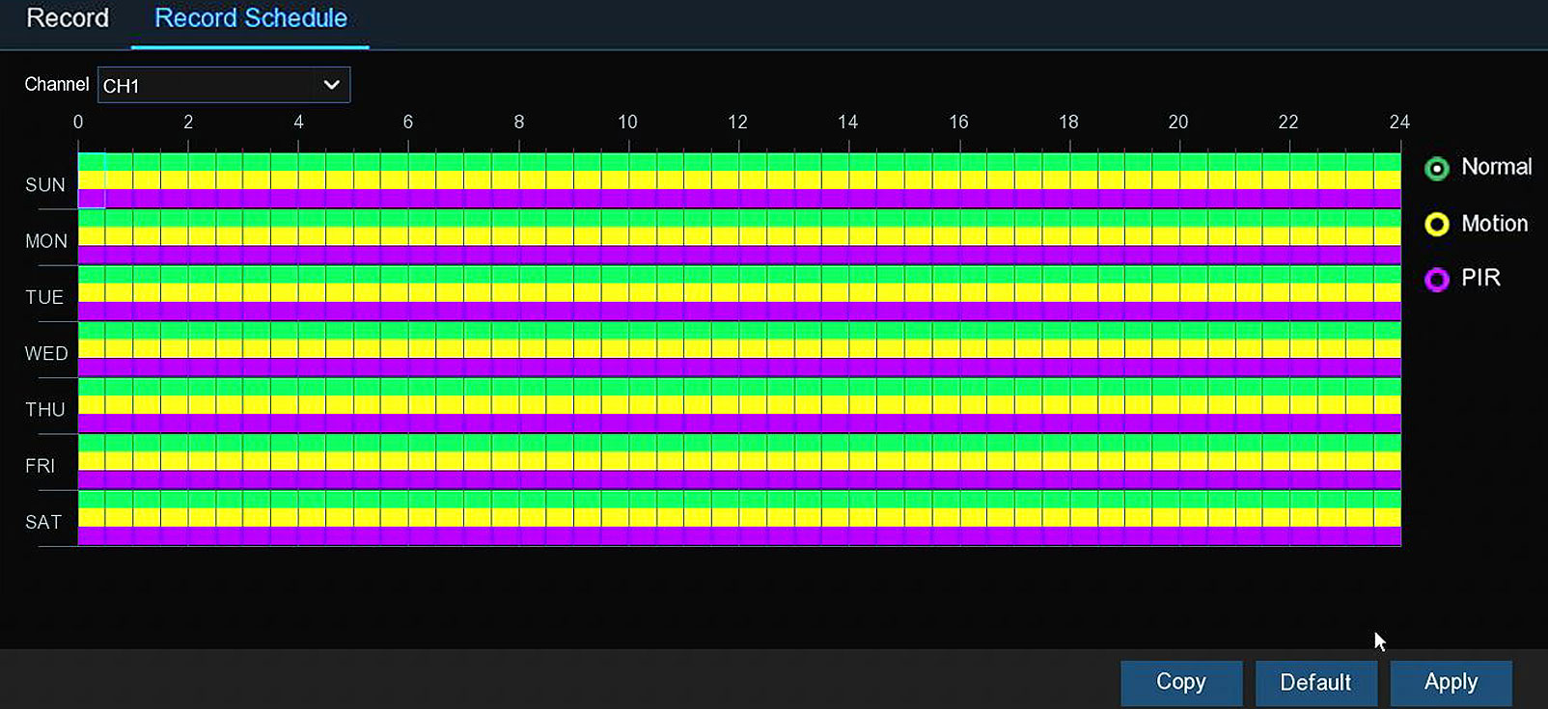The width and height of the screenshot is (1548, 709).
Task: Click Saturday's yellow Motion strip at hour 16
Action: tap(973, 518)
